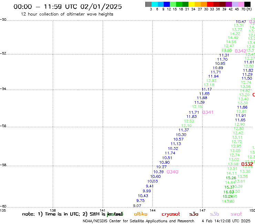Click the wave height value '10.57'
255x224 pixels.
coord(178,140)
